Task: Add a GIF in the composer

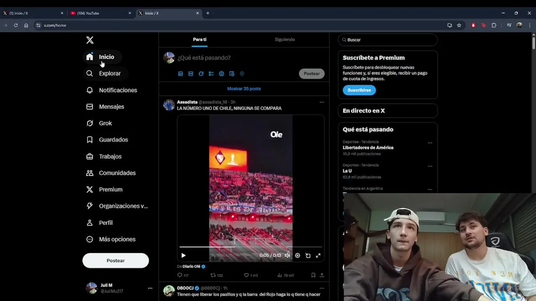Action: (191, 74)
